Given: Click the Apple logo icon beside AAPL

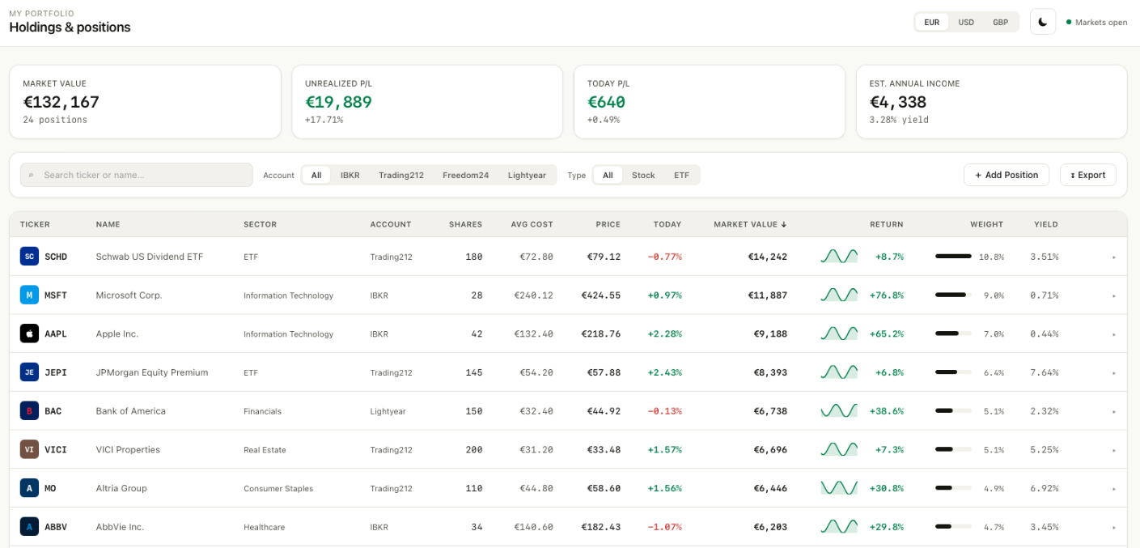Looking at the screenshot, I should 28,333.
